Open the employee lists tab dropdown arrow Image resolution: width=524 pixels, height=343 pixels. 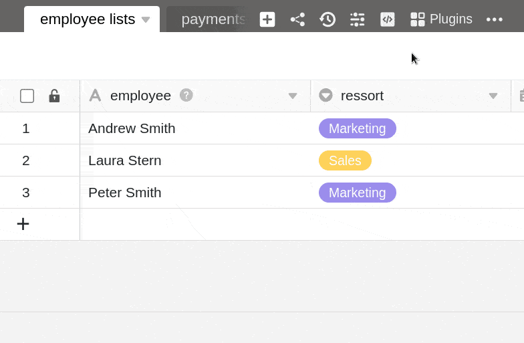[146, 19]
